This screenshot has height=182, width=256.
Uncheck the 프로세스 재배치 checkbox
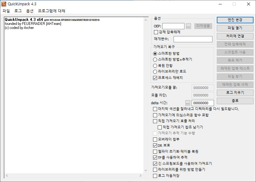point(155,78)
